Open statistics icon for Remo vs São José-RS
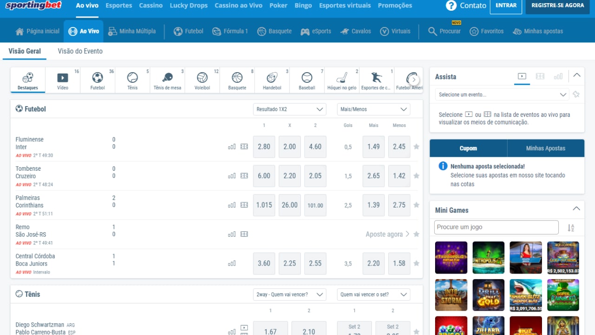Viewport: 595px width, 335px height. click(x=231, y=234)
